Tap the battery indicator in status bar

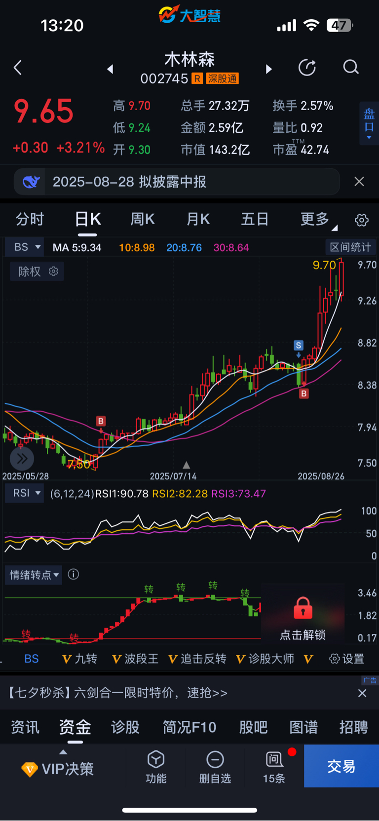click(x=340, y=25)
